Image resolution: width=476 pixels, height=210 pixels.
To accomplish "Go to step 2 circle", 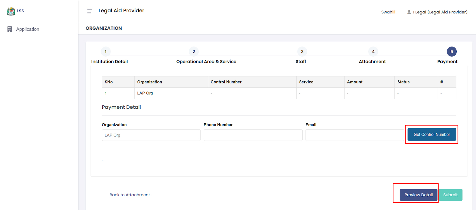I will click(194, 52).
